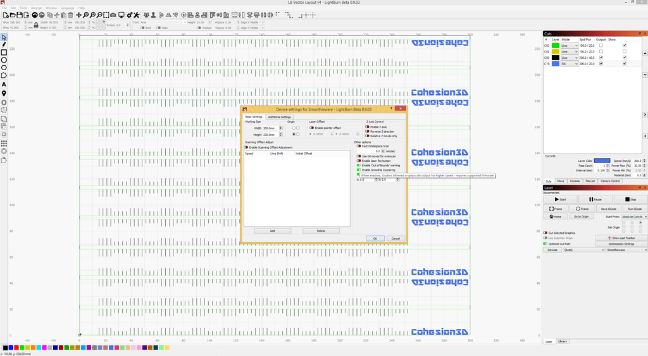Check Show checkbox for layer C04
Image resolution: width=648 pixels, height=356 pixels.
[625, 52]
